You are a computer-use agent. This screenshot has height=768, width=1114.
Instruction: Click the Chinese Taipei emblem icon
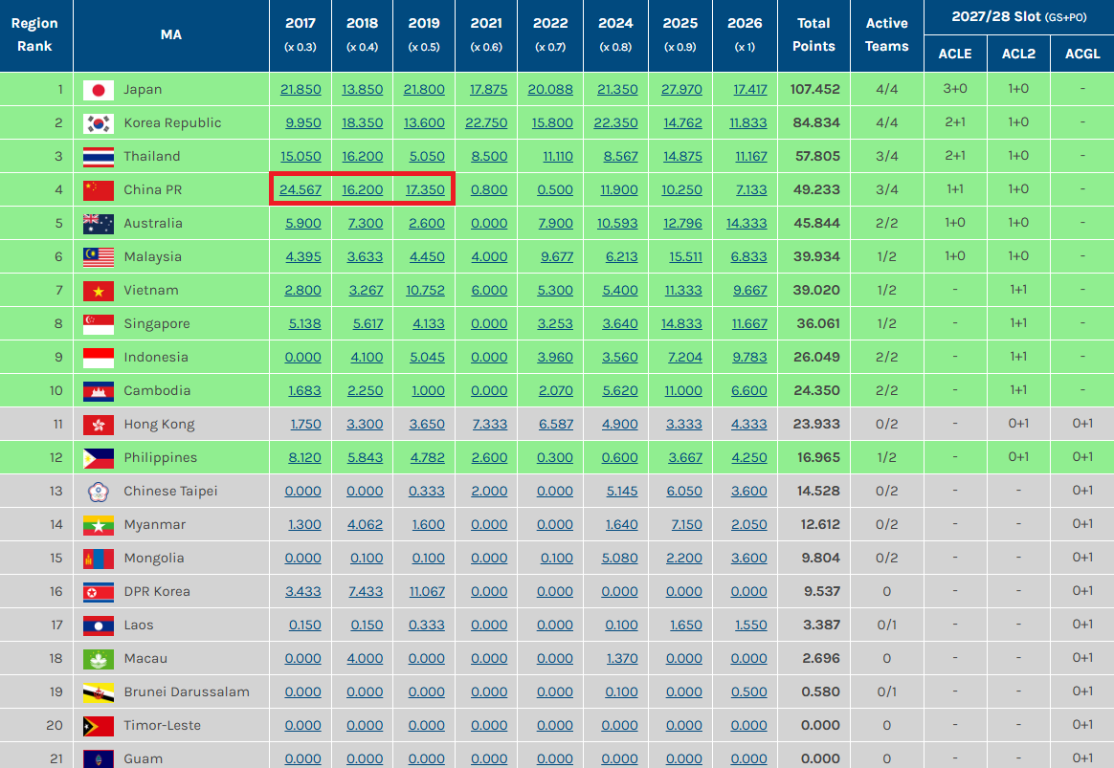pyautogui.click(x=98, y=492)
